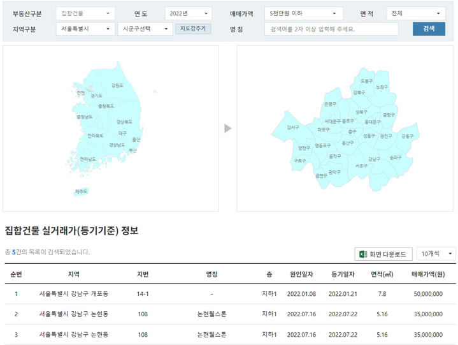Viewport: 458px width, 345px height.
Task: Open the 연도 dropdown showing 2022년
Action: (189, 13)
